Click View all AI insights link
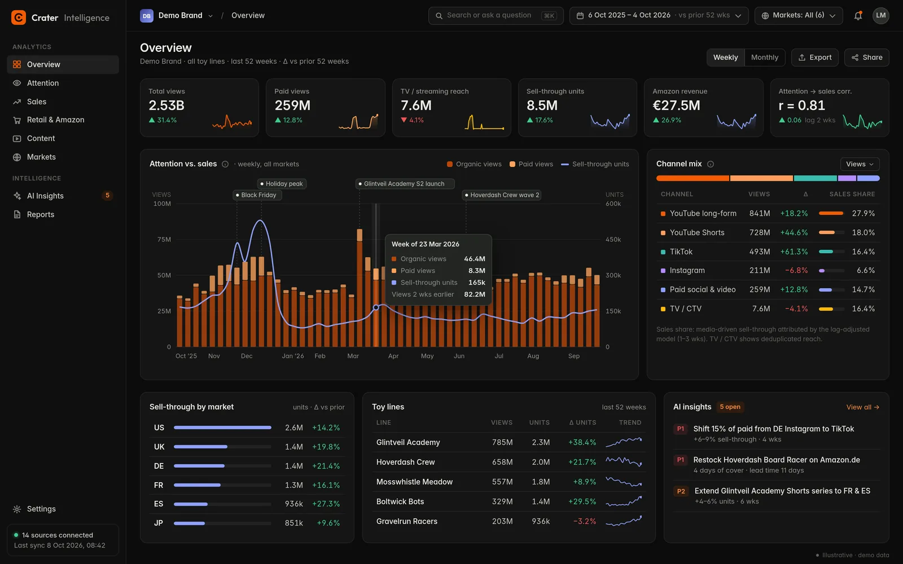This screenshot has height=564, width=903. coord(862,407)
